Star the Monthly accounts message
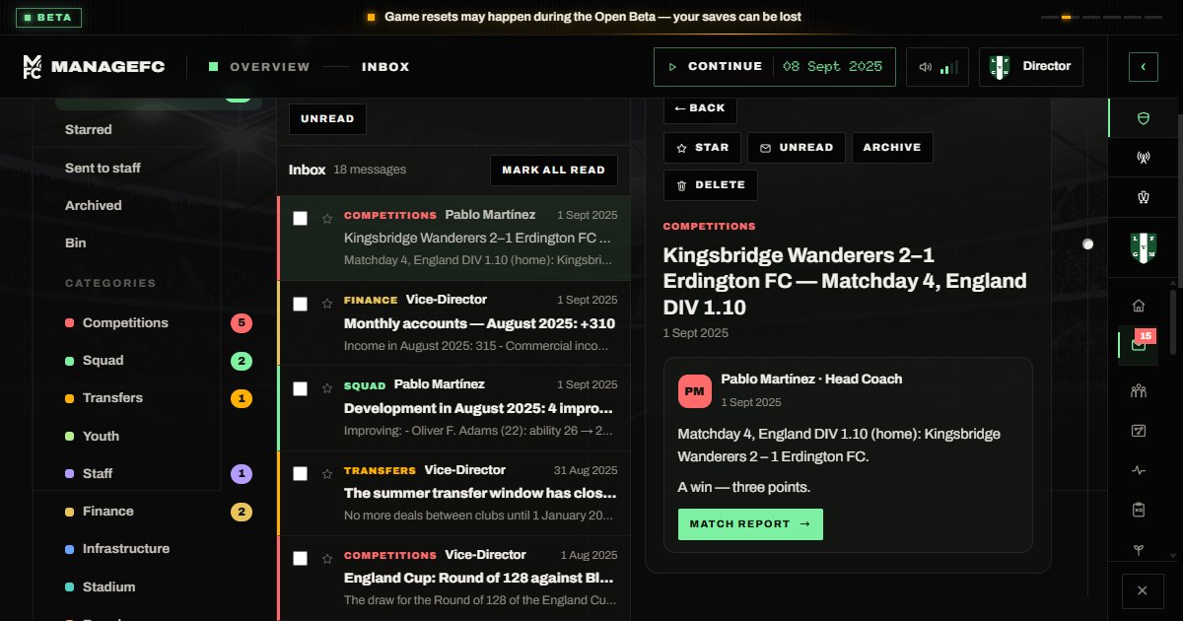 [327, 304]
